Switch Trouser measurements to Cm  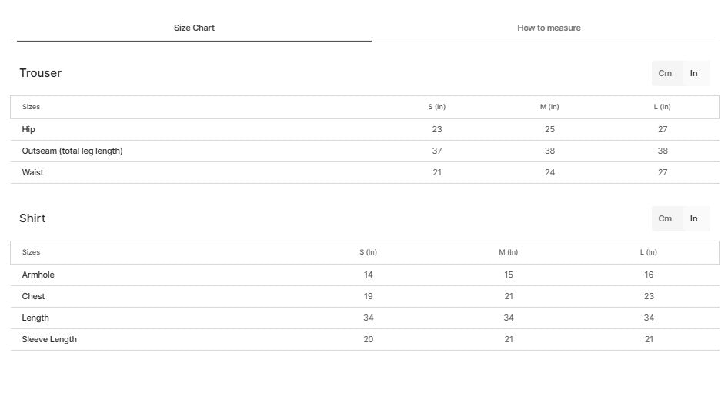665,73
